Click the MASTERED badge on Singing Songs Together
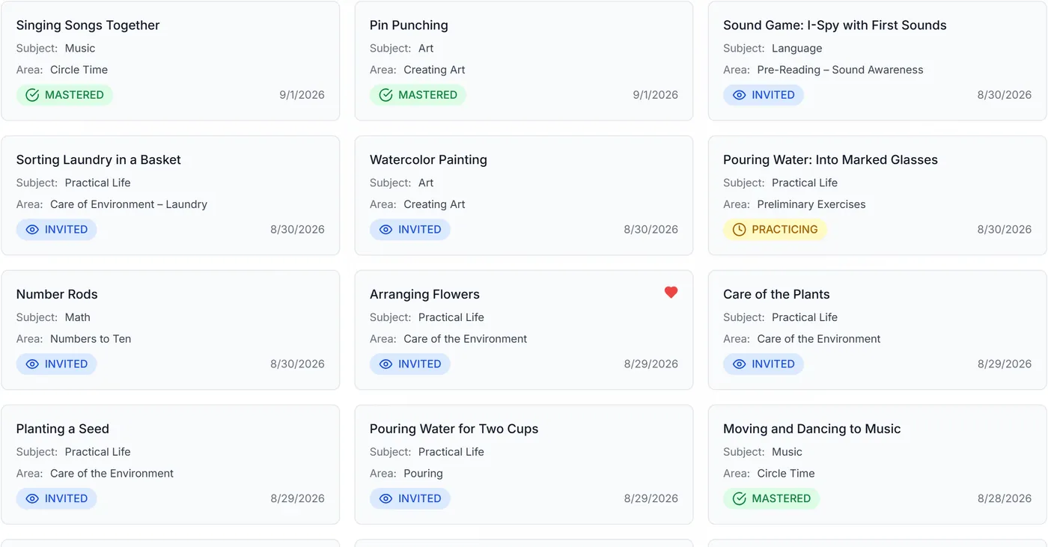This screenshot has height=547, width=1048. pyautogui.click(x=64, y=95)
